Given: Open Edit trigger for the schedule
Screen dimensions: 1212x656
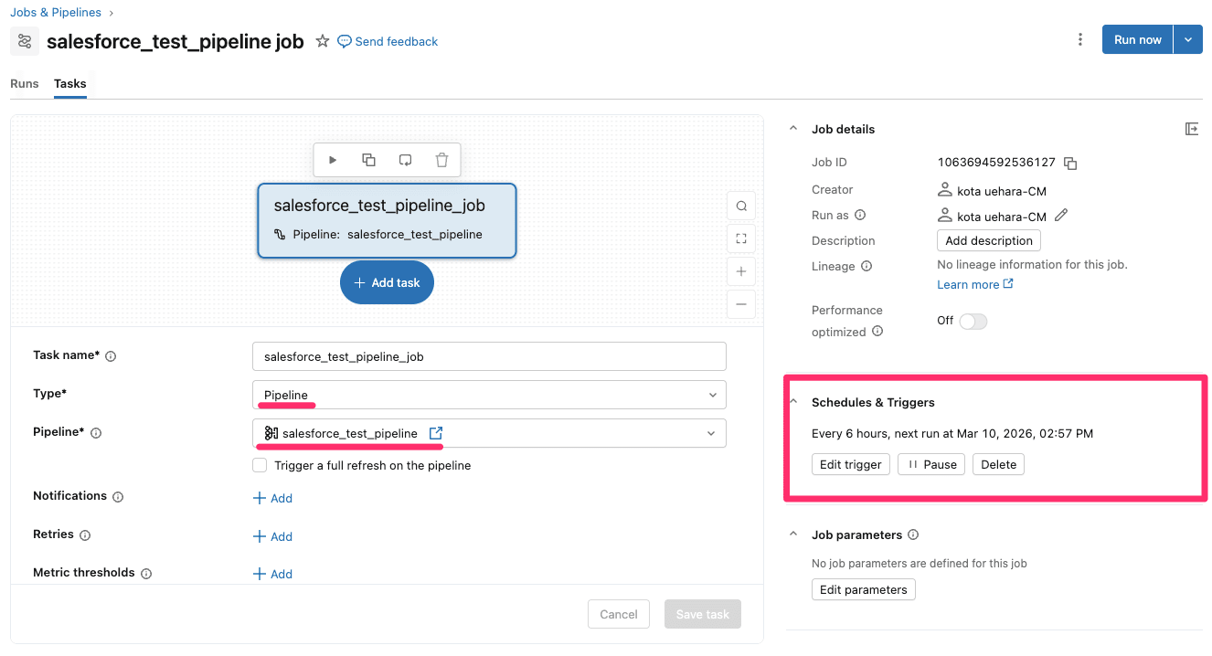Looking at the screenshot, I should pos(850,464).
